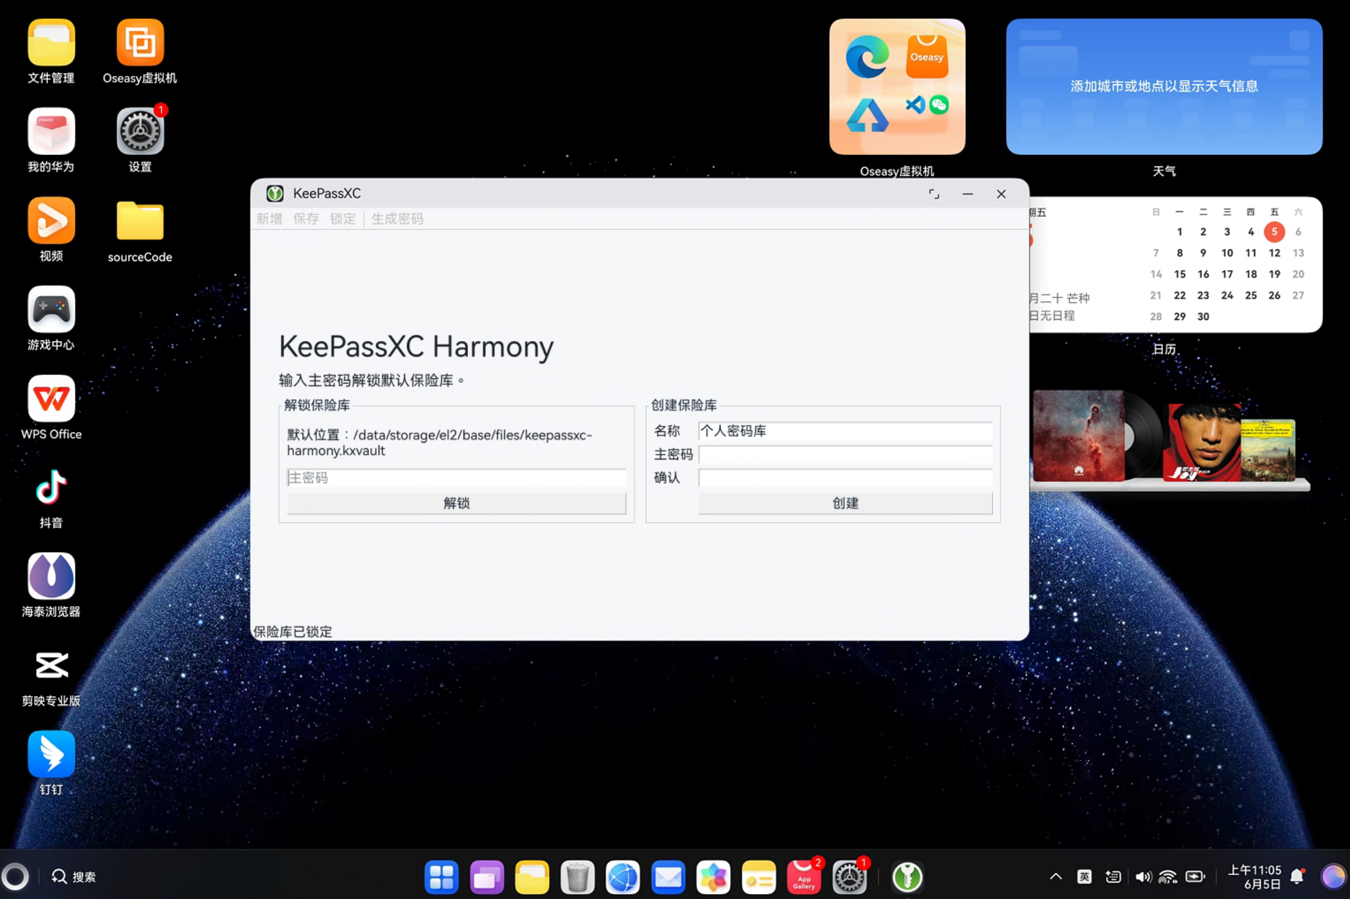Maximize the KeePassXC window with the expand icon
This screenshot has height=899, width=1350.
933,194
